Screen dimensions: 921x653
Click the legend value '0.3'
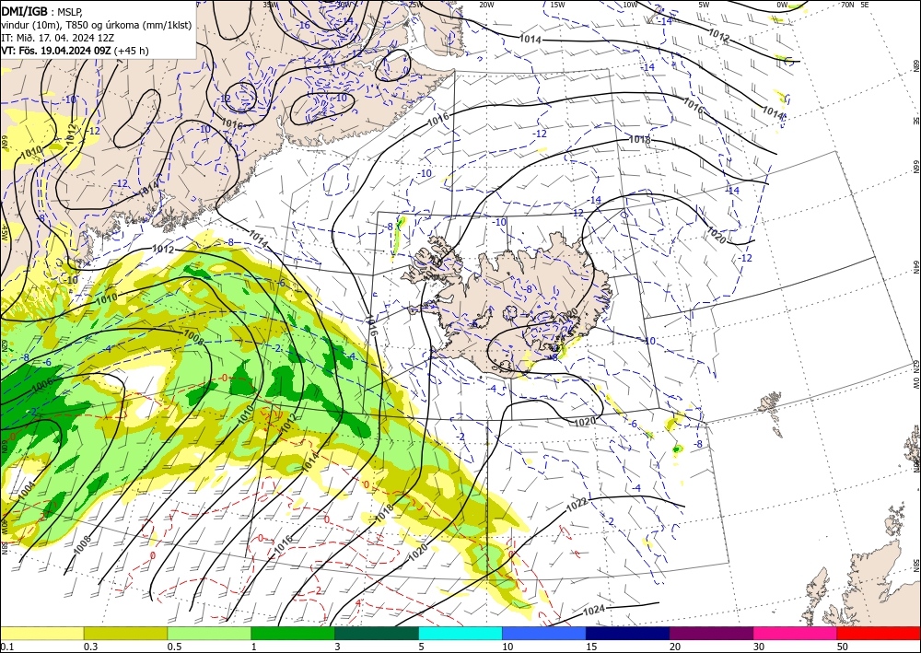point(90,647)
